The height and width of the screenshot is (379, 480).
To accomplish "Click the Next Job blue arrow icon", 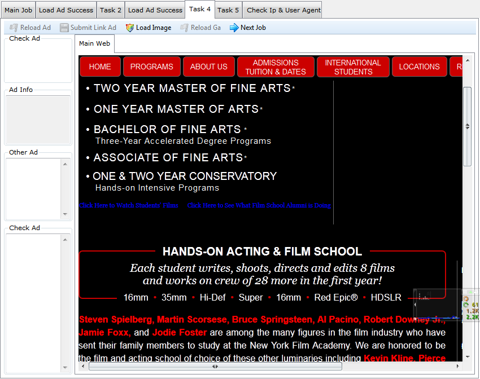I will click(x=234, y=28).
